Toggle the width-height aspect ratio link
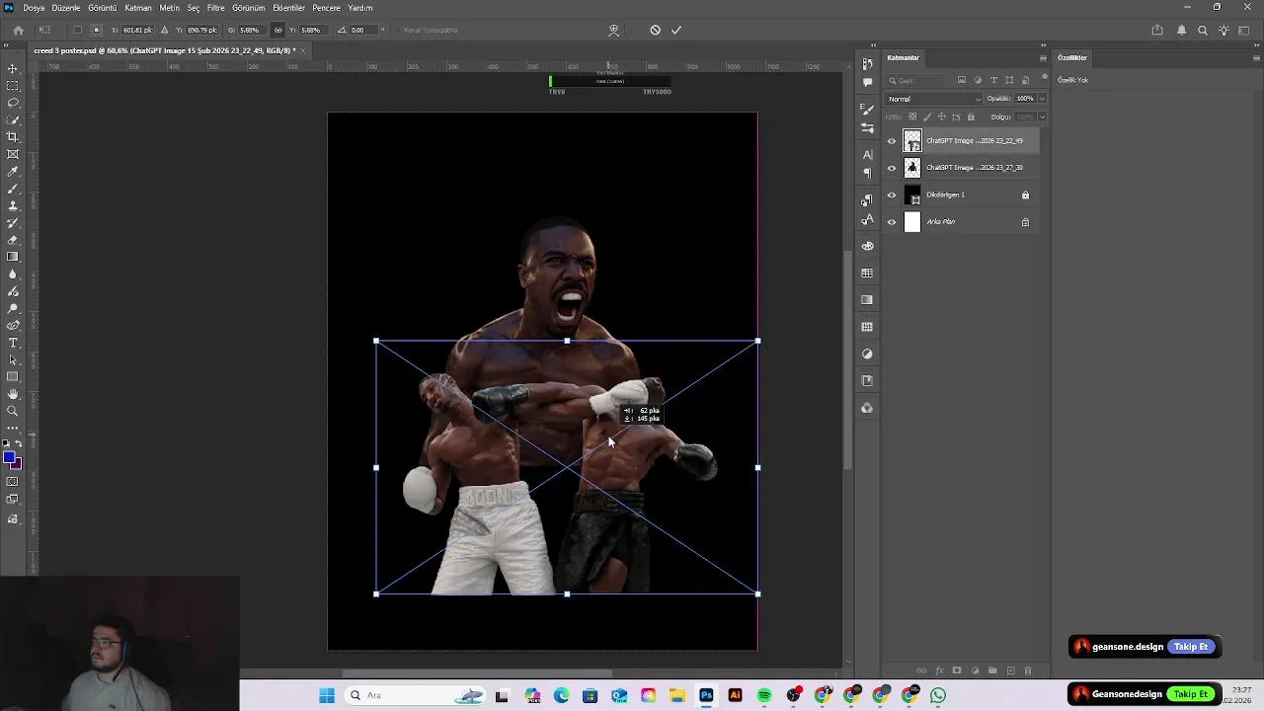1264x711 pixels. 277,30
